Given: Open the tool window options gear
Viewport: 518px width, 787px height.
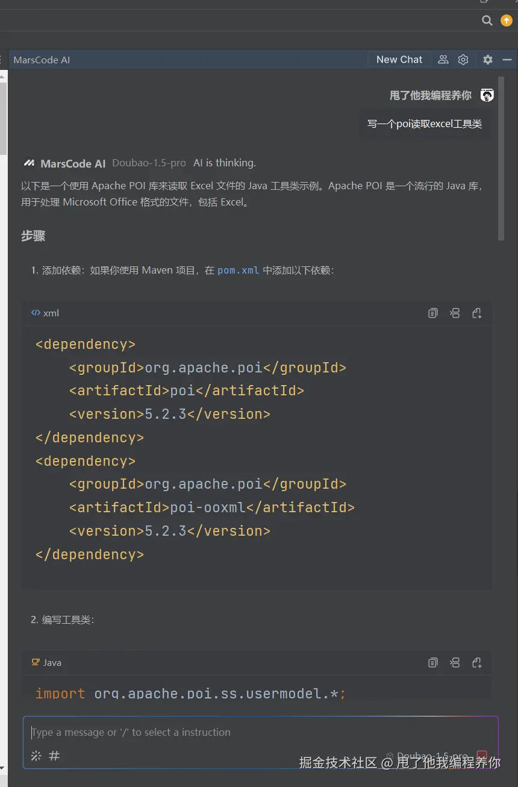Looking at the screenshot, I should (488, 60).
